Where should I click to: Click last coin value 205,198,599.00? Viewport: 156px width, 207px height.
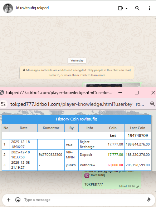(138, 165)
